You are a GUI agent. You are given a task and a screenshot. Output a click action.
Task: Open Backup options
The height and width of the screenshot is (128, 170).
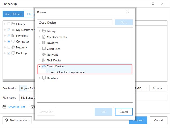click(17, 120)
